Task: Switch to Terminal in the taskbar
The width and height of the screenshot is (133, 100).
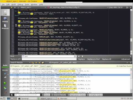Action: (27, 99)
